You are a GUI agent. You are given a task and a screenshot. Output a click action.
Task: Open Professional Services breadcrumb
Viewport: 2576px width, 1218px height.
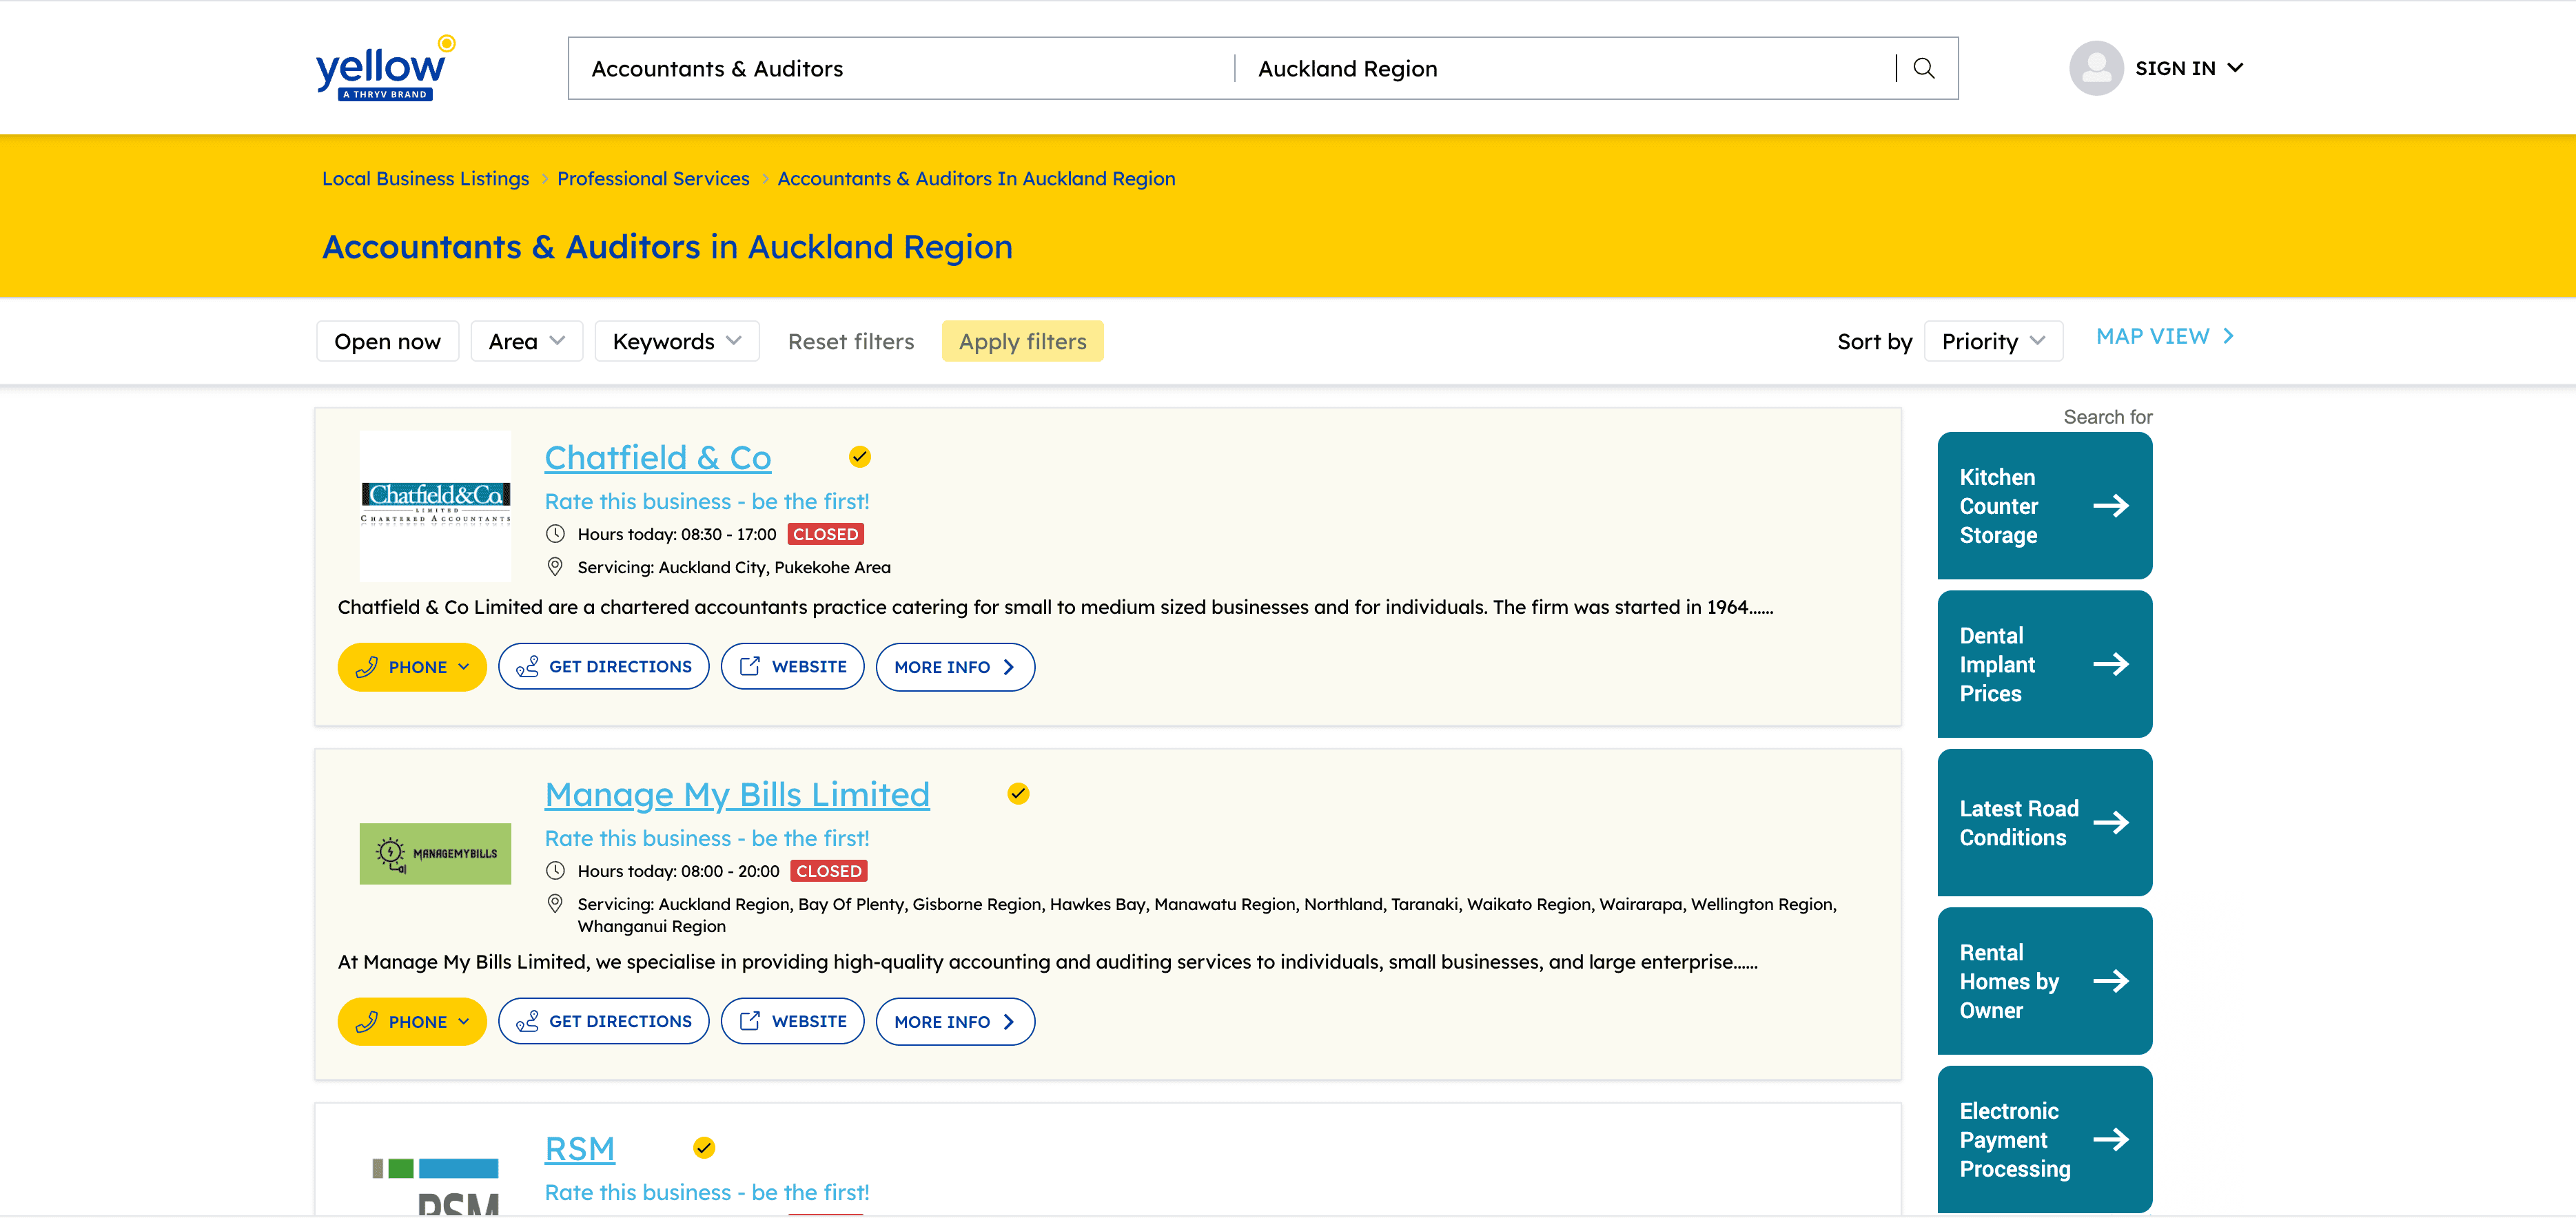[653, 179]
